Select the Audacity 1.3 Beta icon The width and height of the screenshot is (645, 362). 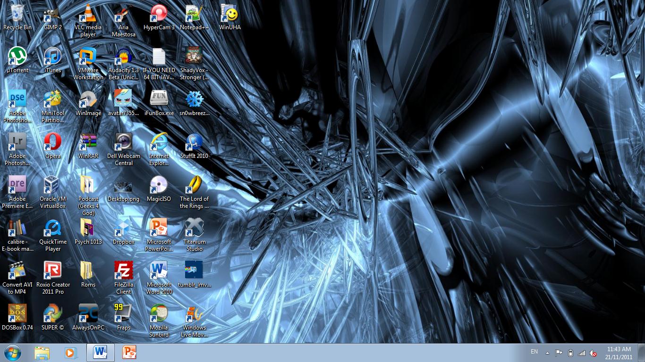(x=124, y=57)
